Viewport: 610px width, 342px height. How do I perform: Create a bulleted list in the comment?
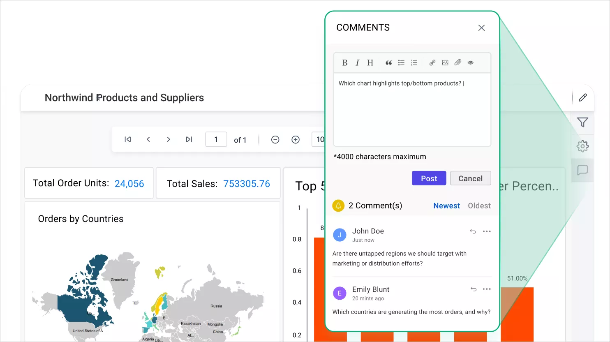tap(401, 62)
